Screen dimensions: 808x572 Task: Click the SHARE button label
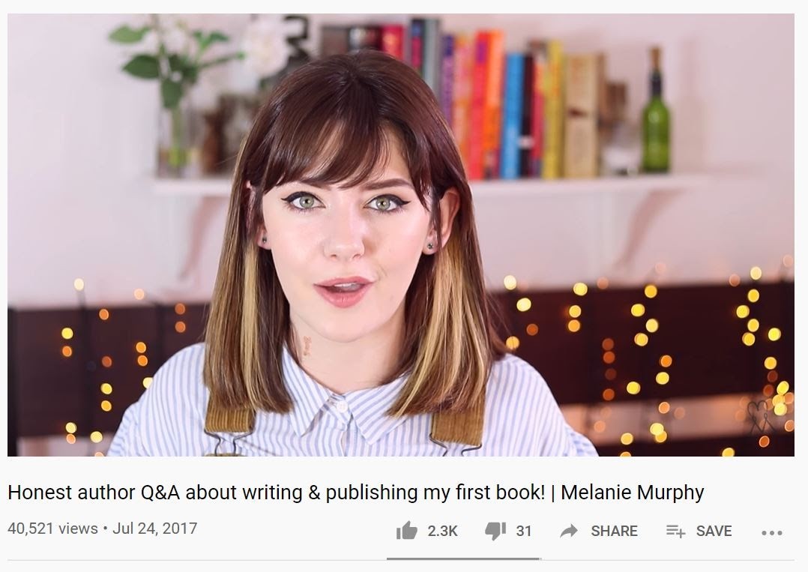coord(614,531)
